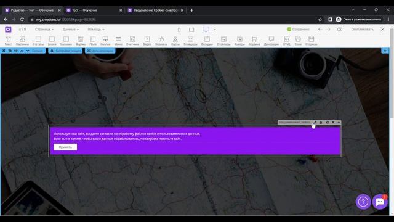Viewport: 394px width, 222px height.
Task: Select the Слайлеры toolbar element
Action: (223, 41)
